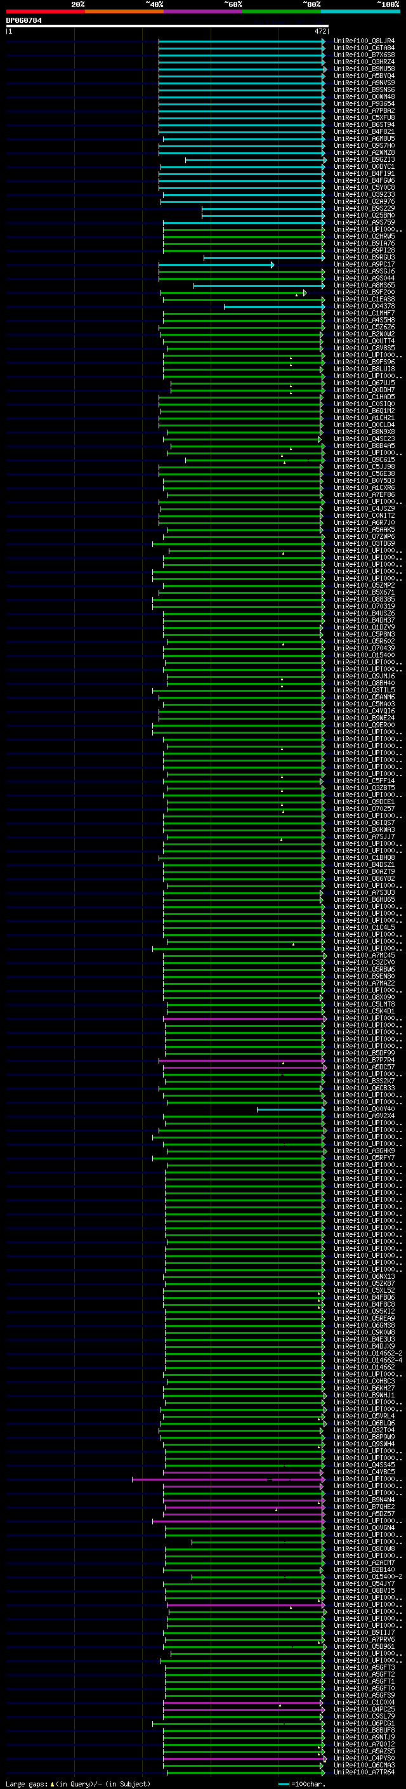The width and height of the screenshot is (406, 1789).
Task: Select the UniRef100_A7PBA2 label
Action: pyautogui.click(x=363, y=111)
